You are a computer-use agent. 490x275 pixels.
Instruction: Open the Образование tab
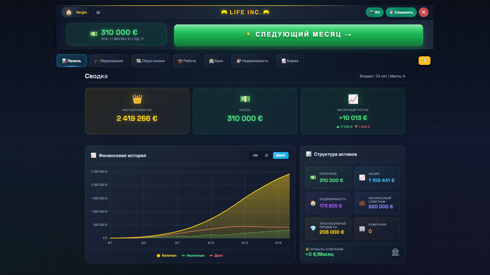pos(109,61)
